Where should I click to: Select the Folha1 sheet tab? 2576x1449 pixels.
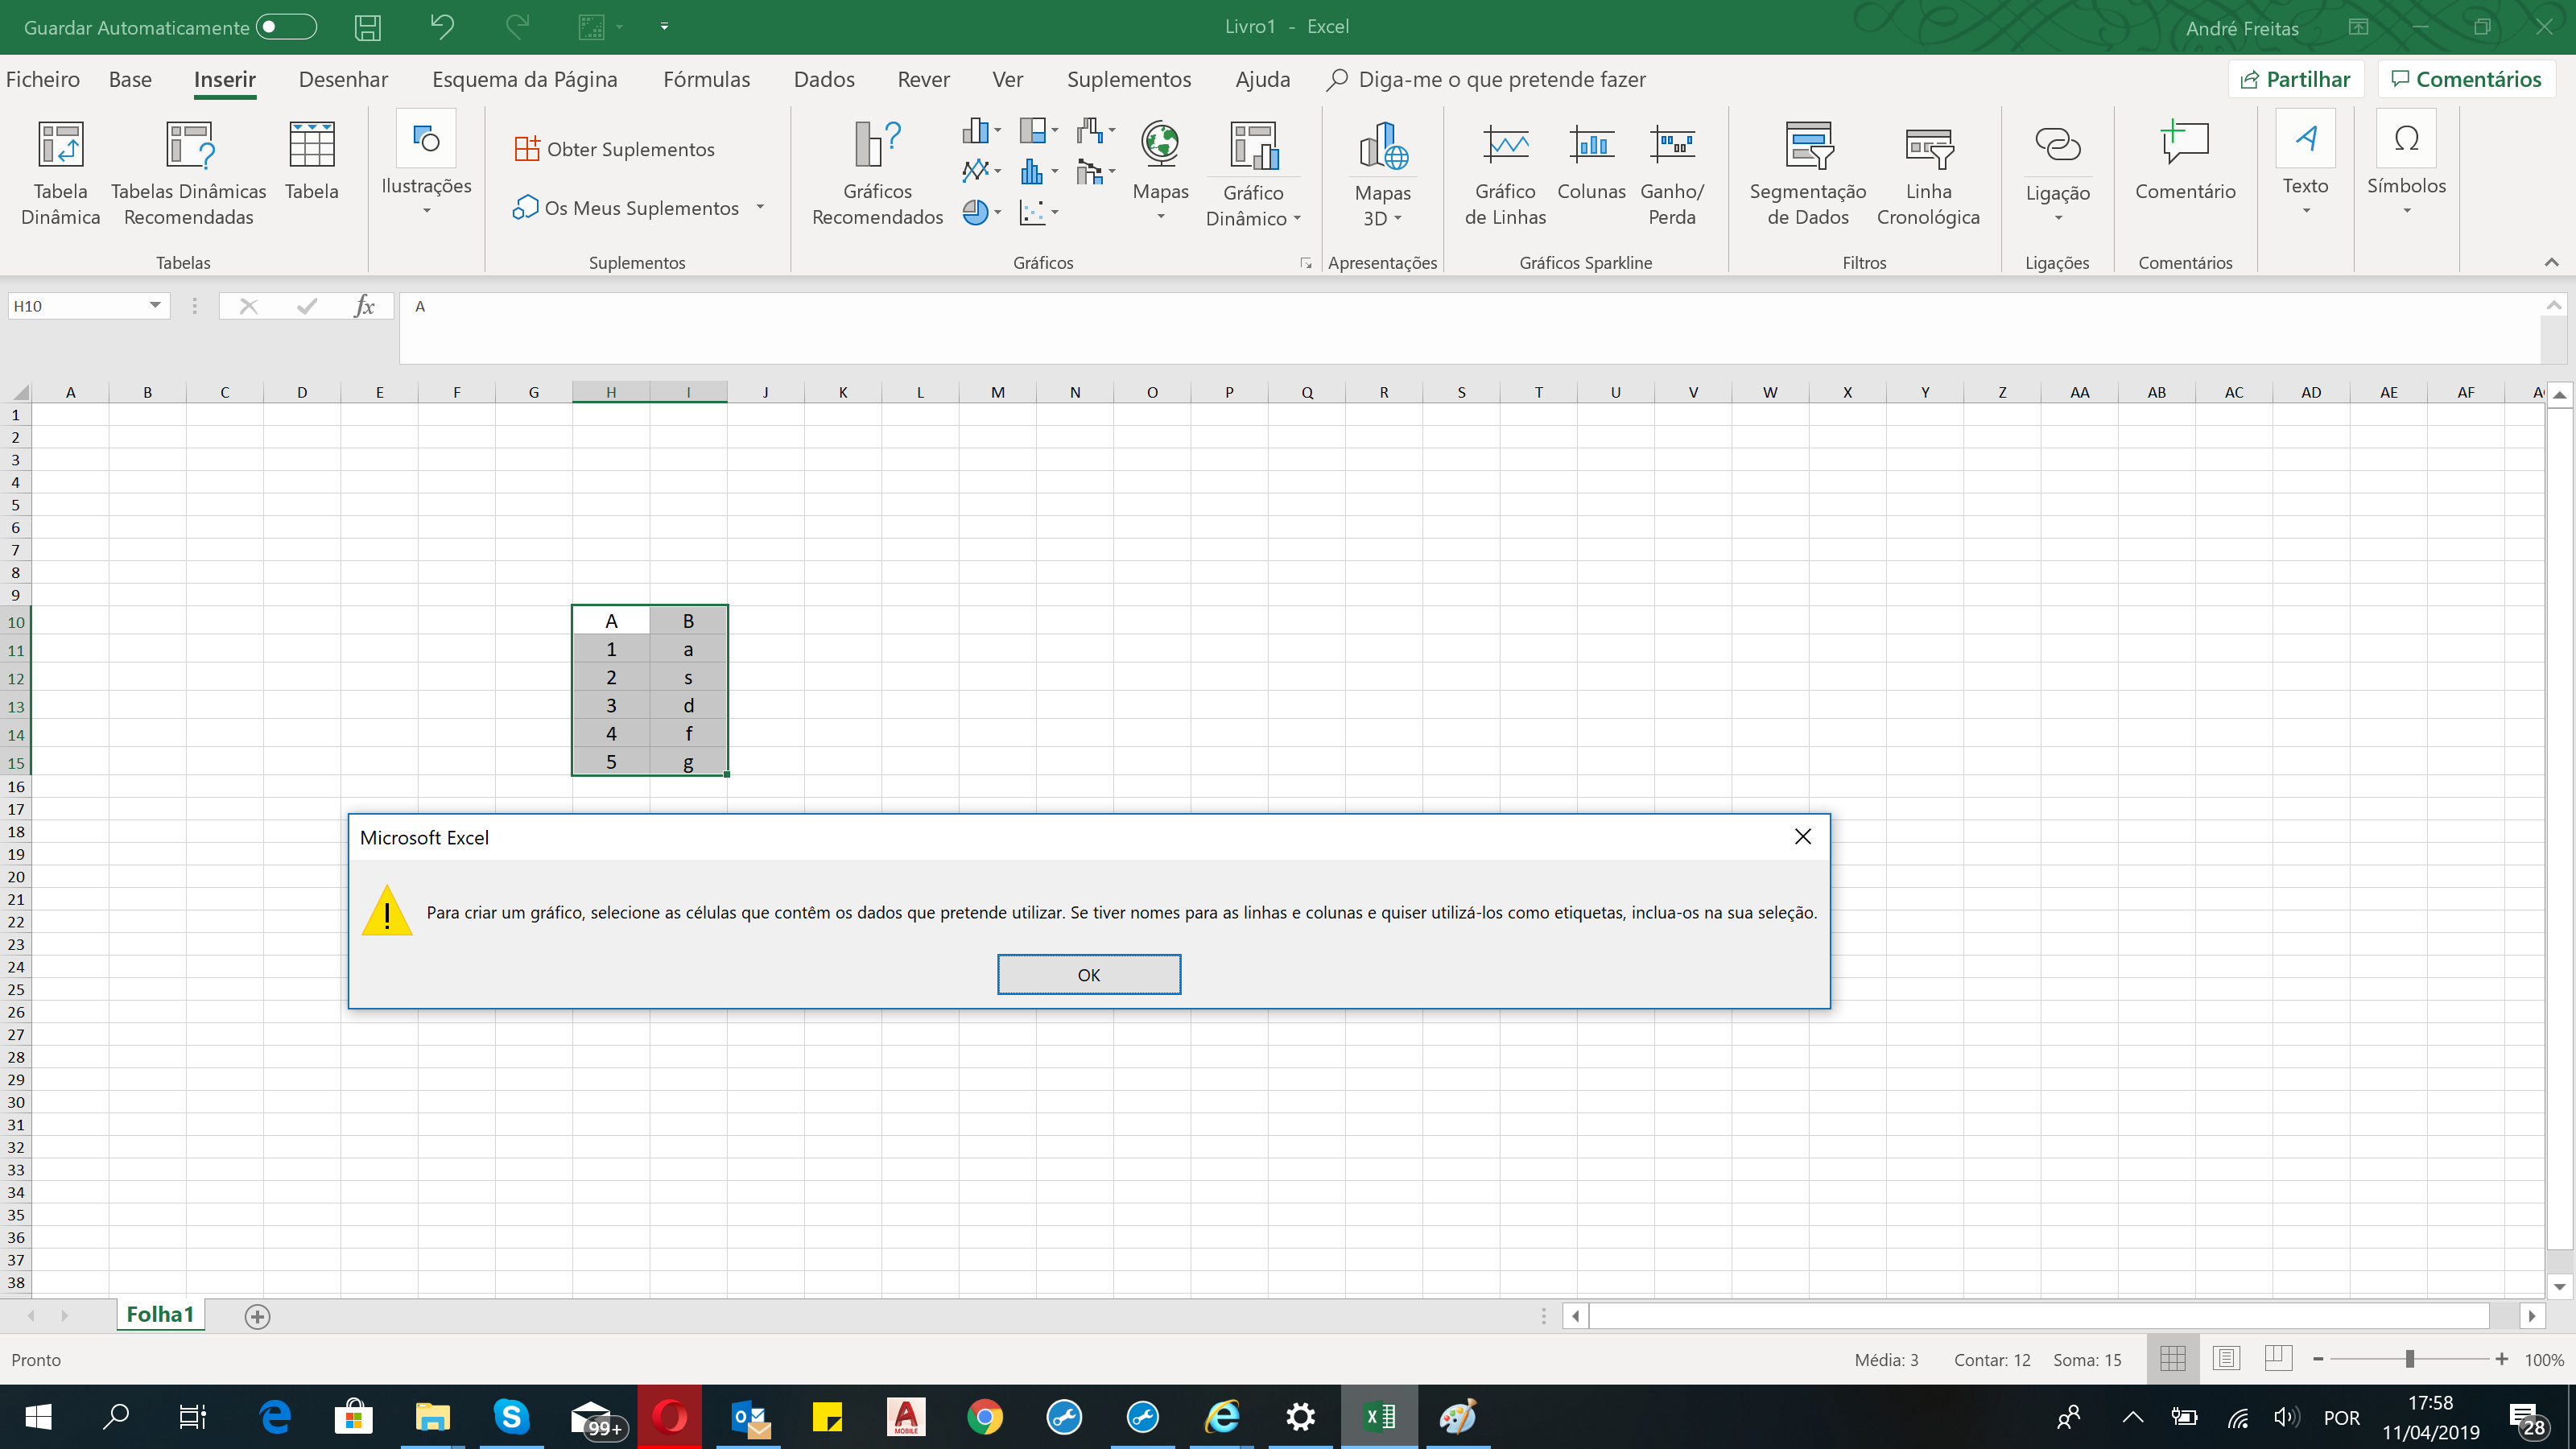pyautogui.click(x=160, y=1315)
